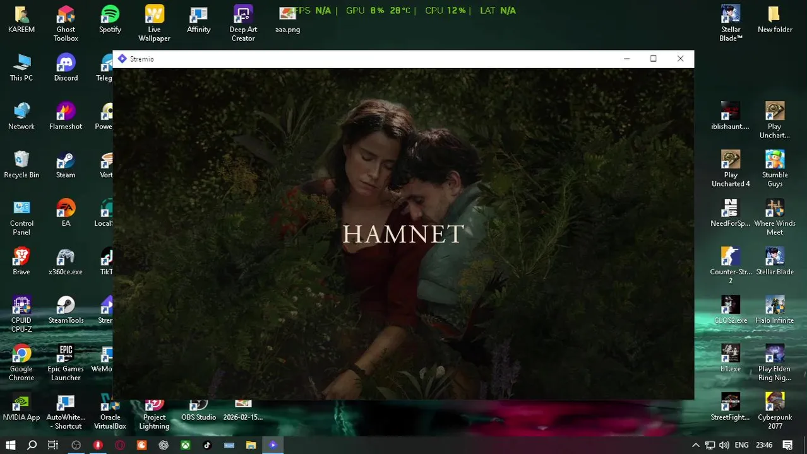Screen dimensions: 807x454
Task: Select the StreetFight... desktop icon
Action: [x=731, y=408]
